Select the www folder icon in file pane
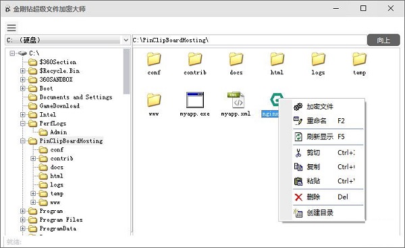Screen dimensions: 405x248 [x=154, y=100]
